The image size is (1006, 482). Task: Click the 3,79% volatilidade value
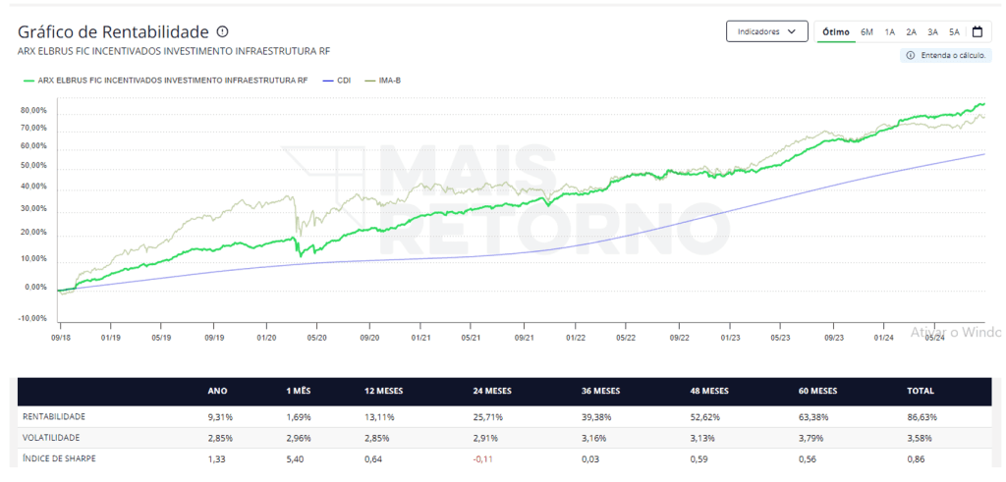coord(810,439)
